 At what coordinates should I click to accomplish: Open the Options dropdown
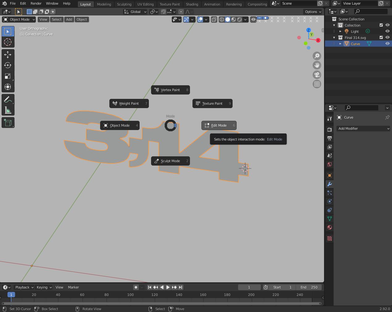point(313,12)
